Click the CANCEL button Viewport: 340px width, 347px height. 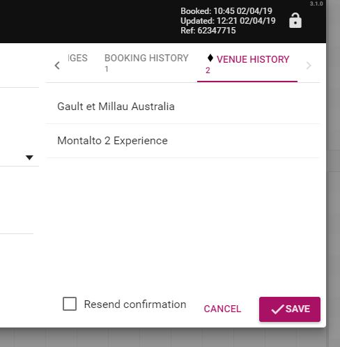pos(222,309)
